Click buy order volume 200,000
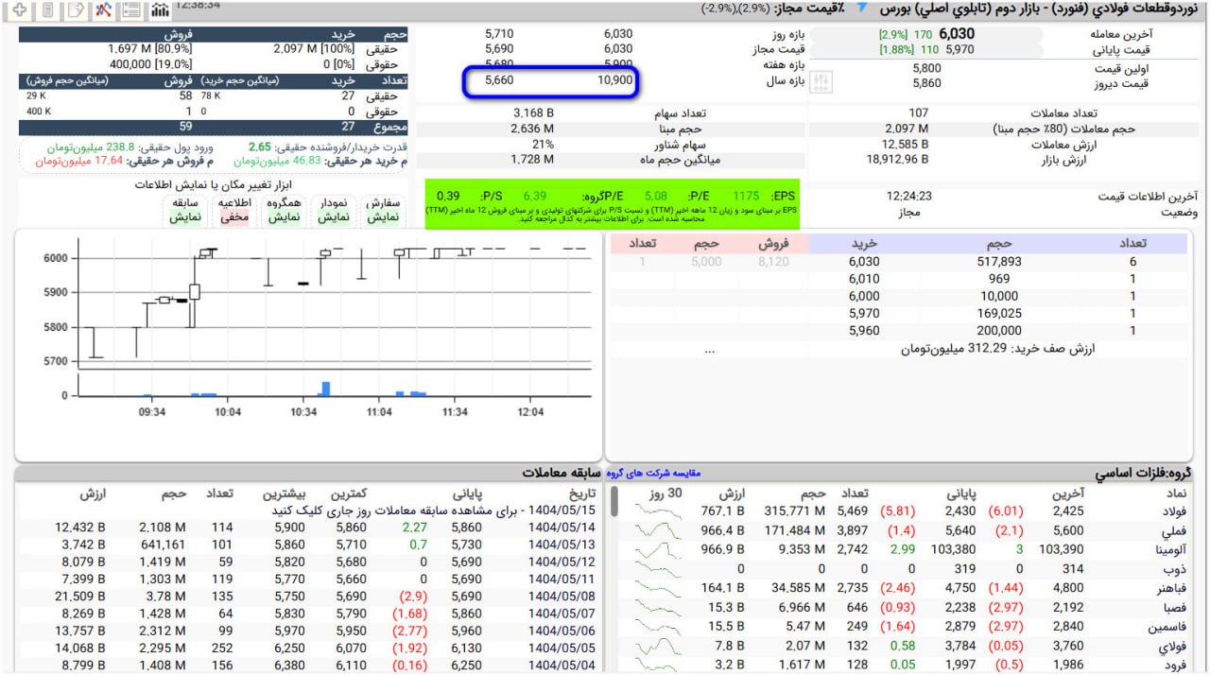Screen dimensions: 1210x675 (999, 331)
